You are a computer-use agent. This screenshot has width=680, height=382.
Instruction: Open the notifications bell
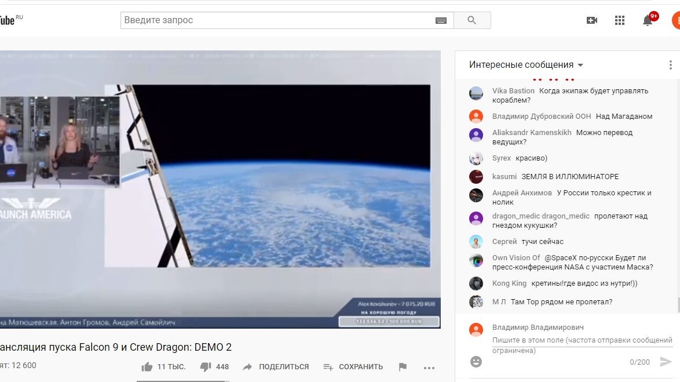648,20
